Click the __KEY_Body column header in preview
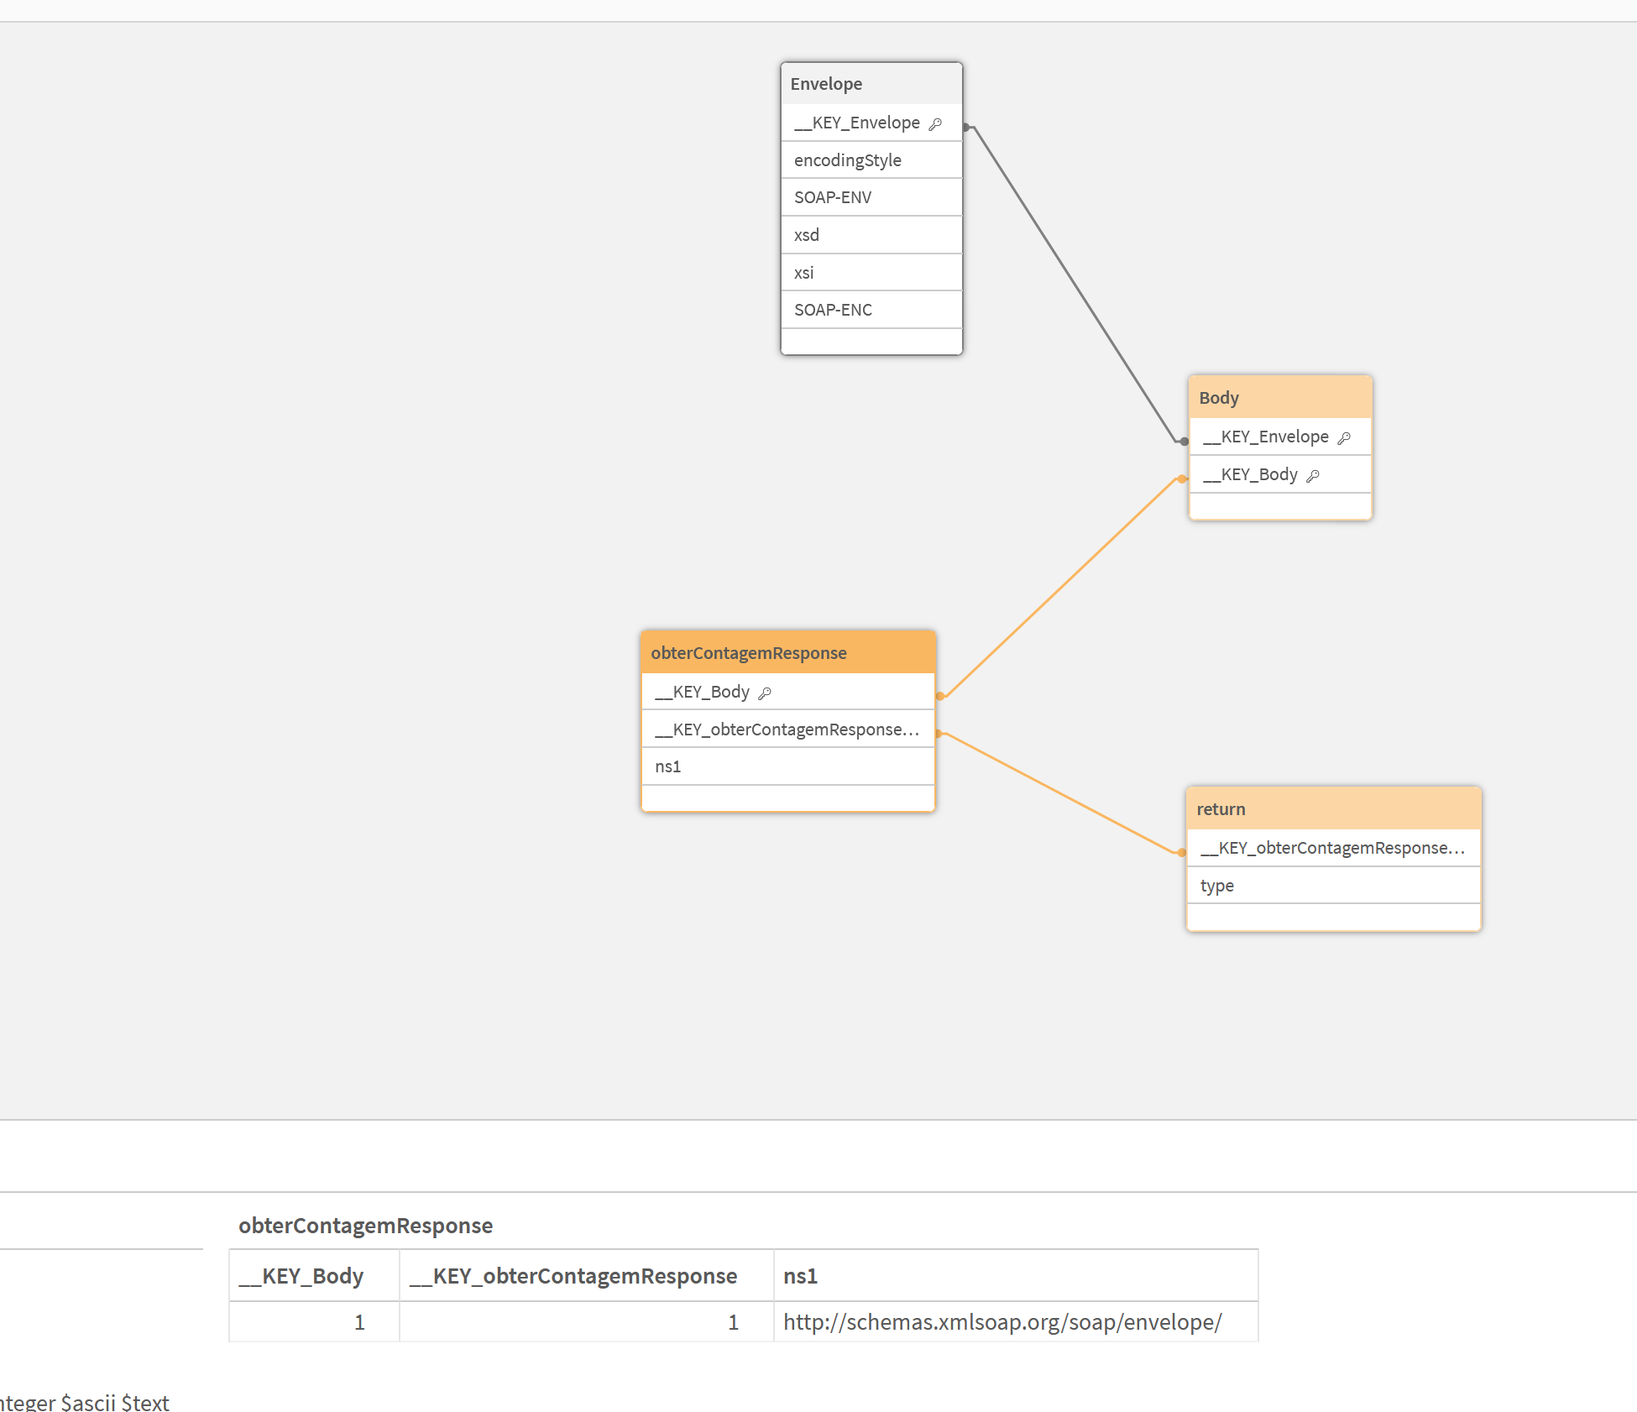Image resolution: width=1637 pixels, height=1412 pixels. click(x=314, y=1276)
